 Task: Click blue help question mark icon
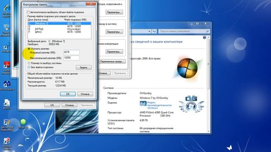tap(205, 38)
